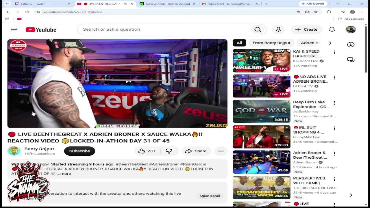The image size is (370, 208).
Task: Open the YouTube account avatar menu
Action: [x=351, y=29]
